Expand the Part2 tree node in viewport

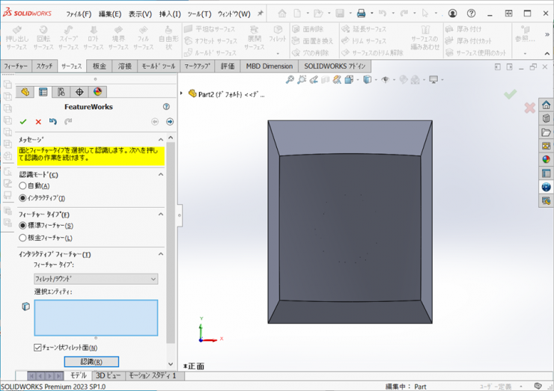pos(182,94)
